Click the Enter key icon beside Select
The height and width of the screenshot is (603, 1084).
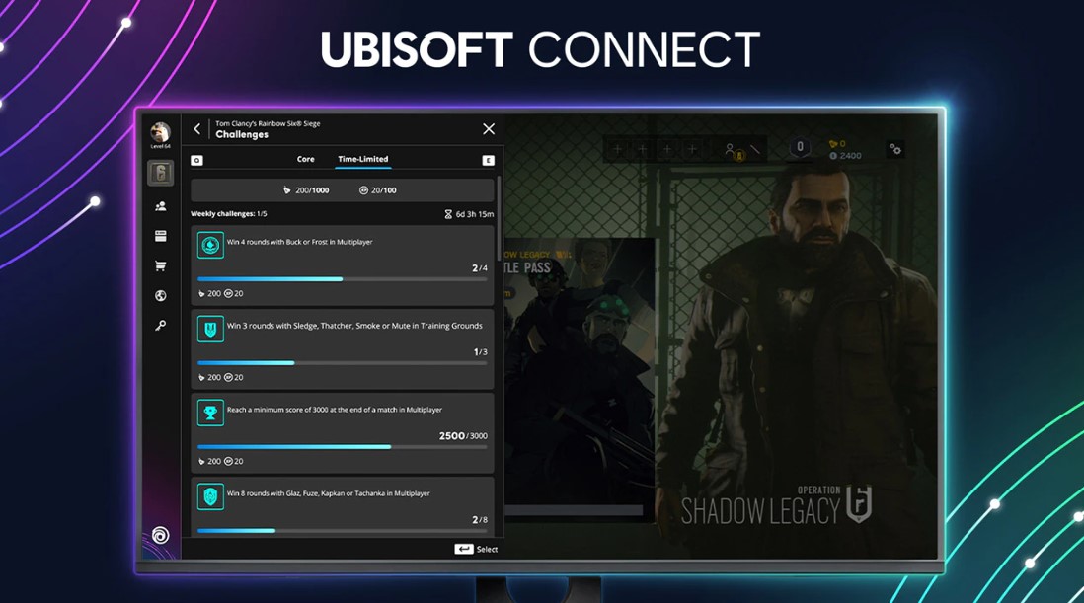coord(463,549)
